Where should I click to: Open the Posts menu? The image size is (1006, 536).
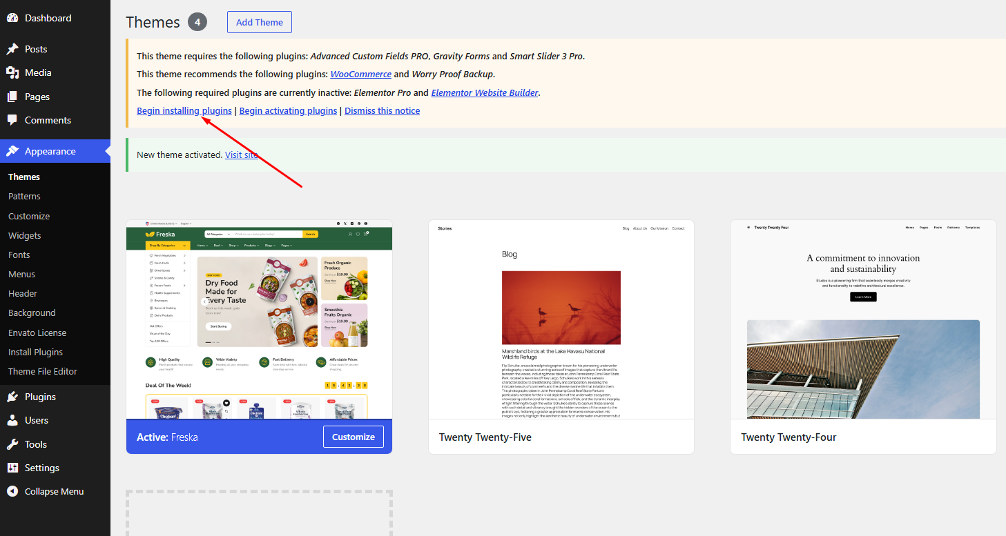[36, 49]
